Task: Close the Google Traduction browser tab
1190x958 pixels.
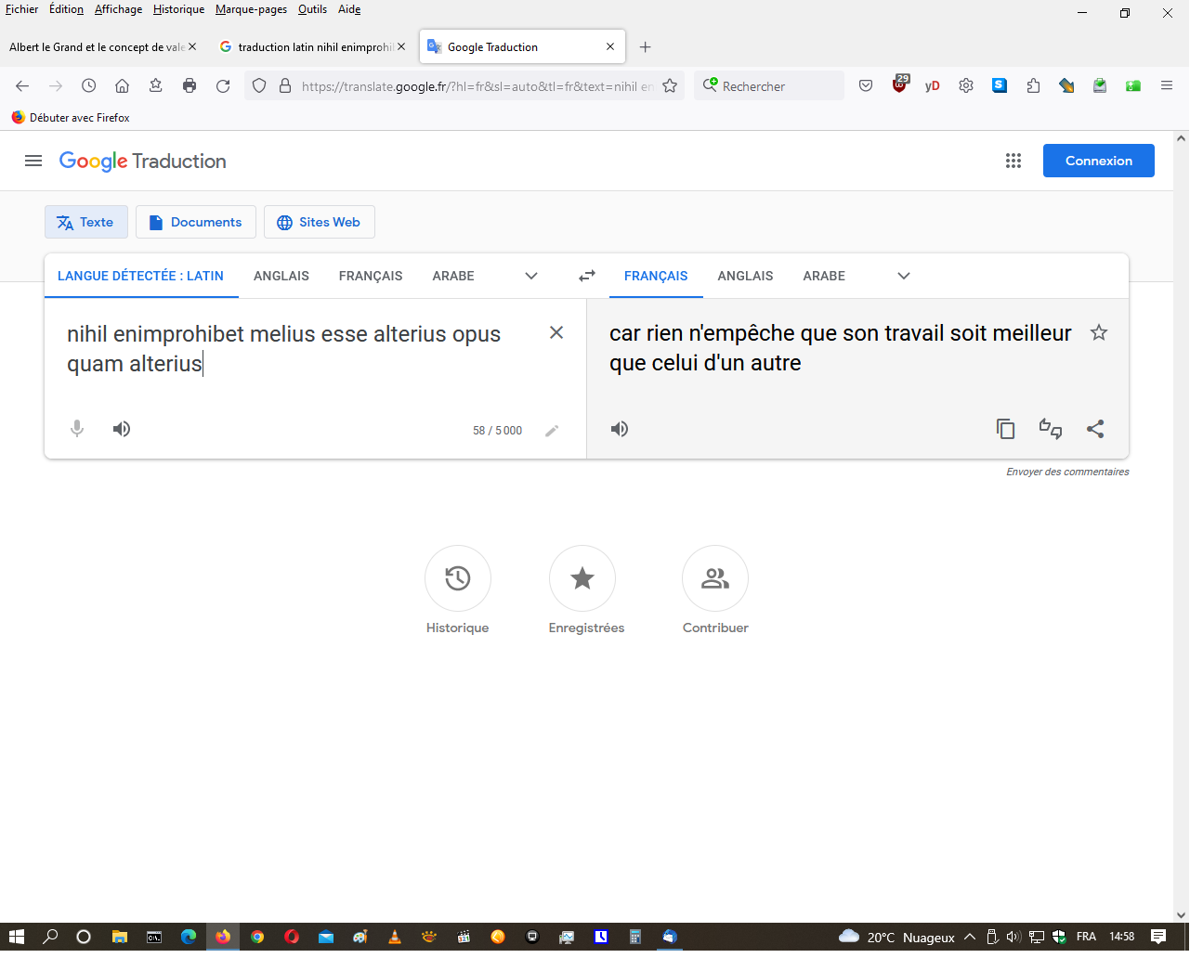Action: pyautogui.click(x=610, y=46)
